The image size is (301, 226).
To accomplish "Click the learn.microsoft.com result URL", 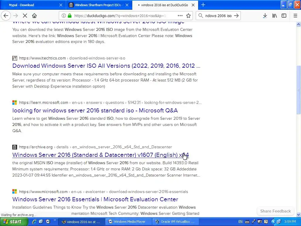I will coord(111,103).
